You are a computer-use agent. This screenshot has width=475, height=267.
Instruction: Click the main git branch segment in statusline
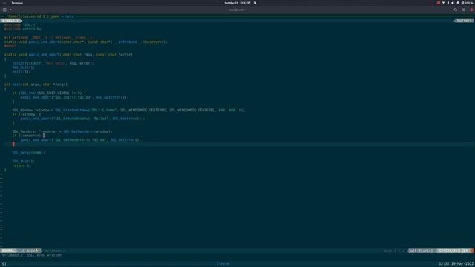[30, 251]
